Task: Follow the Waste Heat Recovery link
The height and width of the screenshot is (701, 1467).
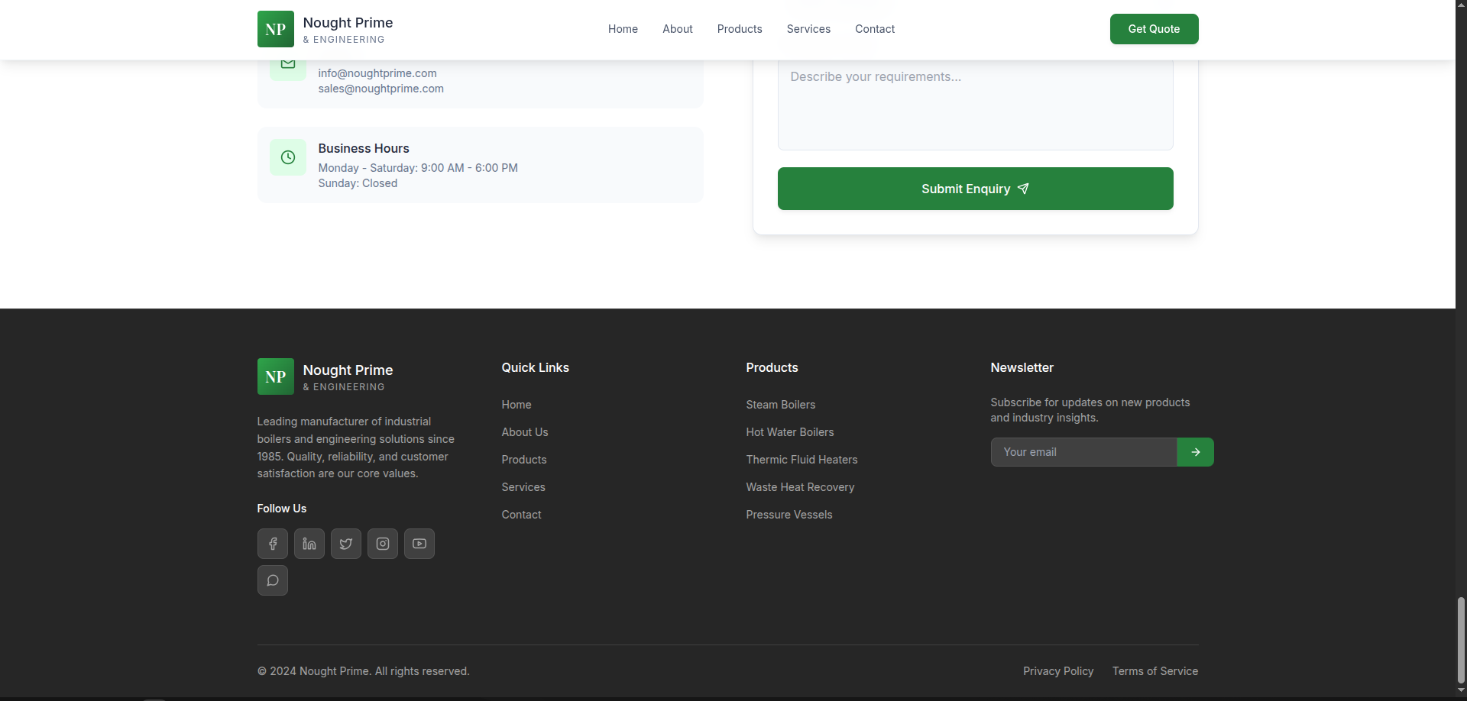Action: (x=799, y=487)
